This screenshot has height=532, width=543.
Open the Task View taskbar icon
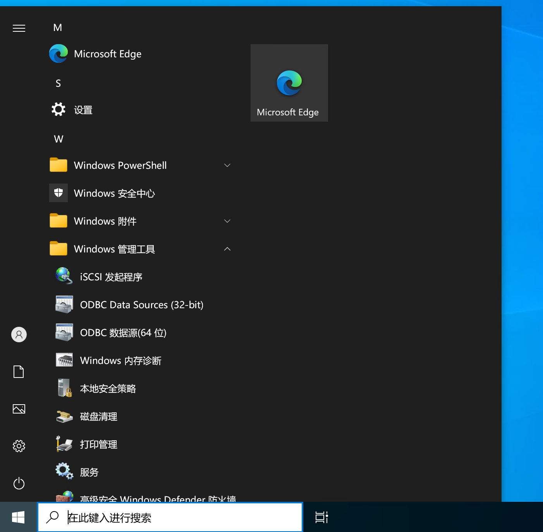(321, 517)
